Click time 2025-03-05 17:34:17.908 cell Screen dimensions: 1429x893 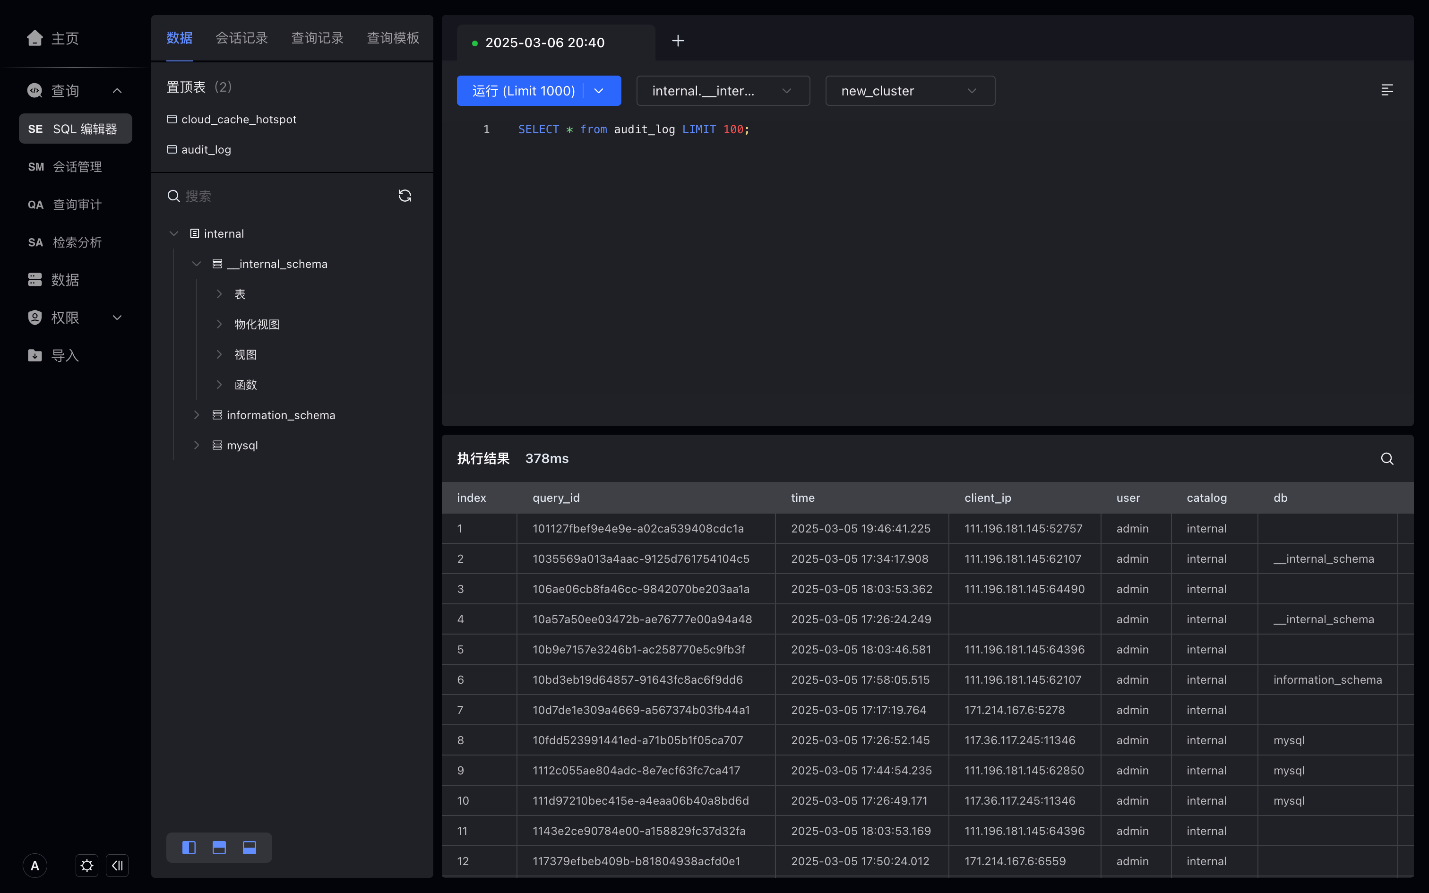pyautogui.click(x=859, y=558)
